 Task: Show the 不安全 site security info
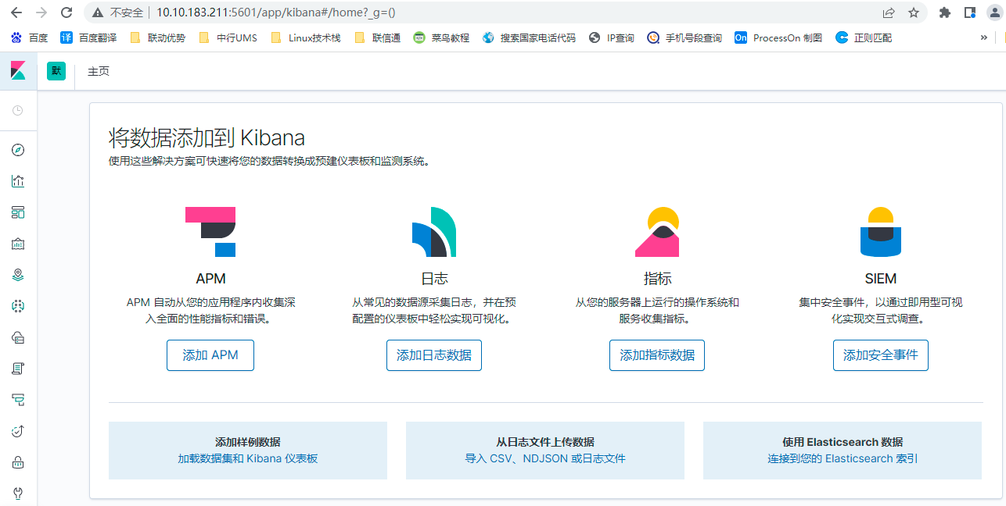tap(117, 12)
